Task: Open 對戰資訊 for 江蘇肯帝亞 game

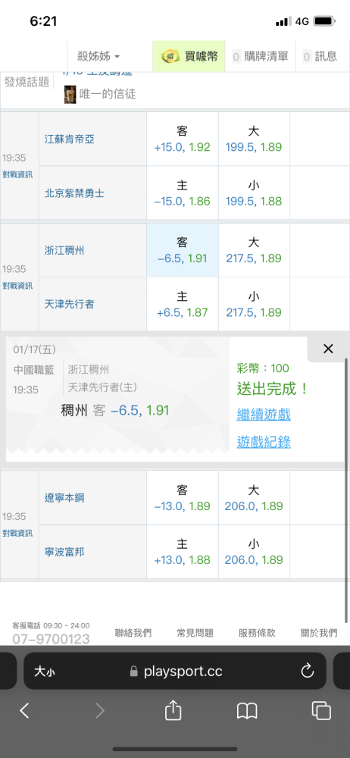Action: tap(17, 174)
